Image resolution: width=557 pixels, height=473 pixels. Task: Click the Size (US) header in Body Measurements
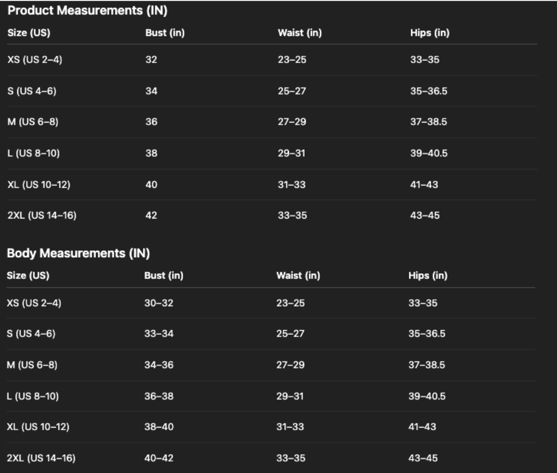[28, 276]
